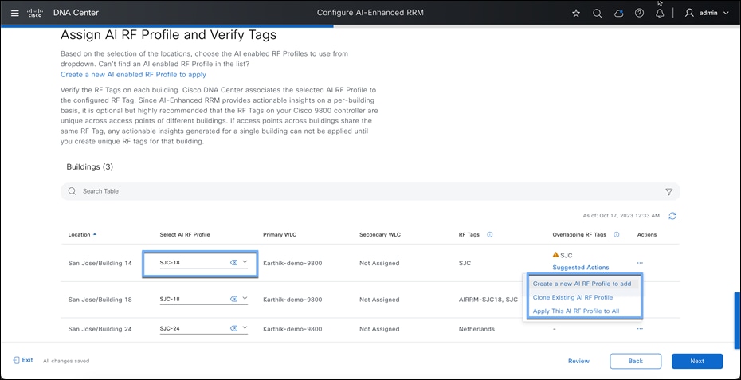Click inside the Search Table field
Viewport: 741px width, 380px height.
pos(370,191)
